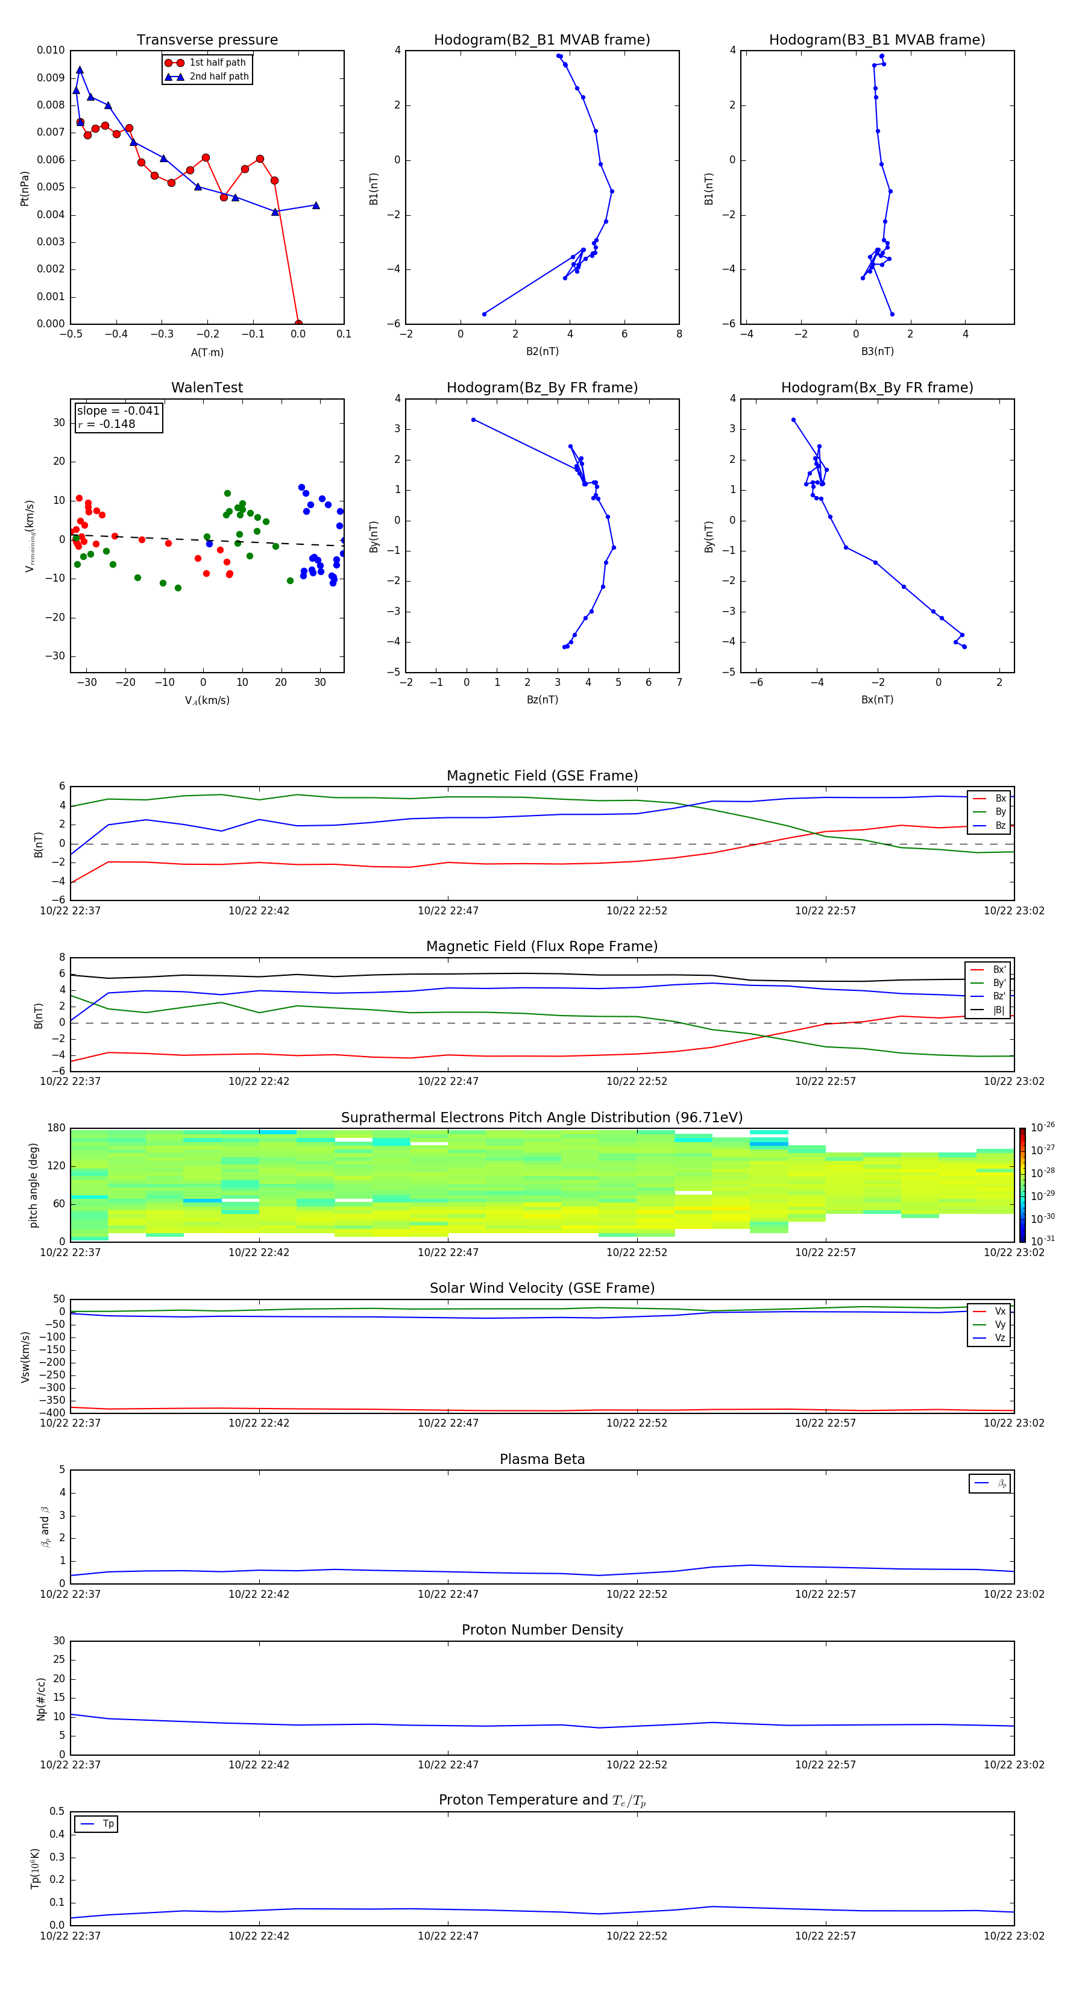Click 'Bz(nT)' x-axis label
1085x1989 pixels.
click(542, 700)
